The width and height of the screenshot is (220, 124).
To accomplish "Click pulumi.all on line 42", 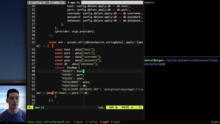I will pos(75,42).
